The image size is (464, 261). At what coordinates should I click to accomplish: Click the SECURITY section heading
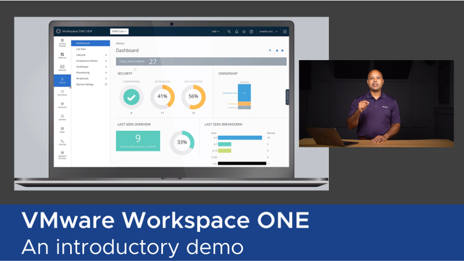[x=125, y=74]
